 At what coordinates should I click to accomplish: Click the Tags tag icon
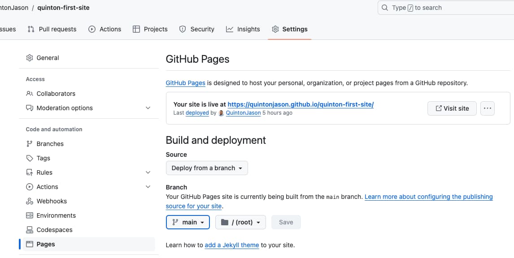(x=30, y=158)
